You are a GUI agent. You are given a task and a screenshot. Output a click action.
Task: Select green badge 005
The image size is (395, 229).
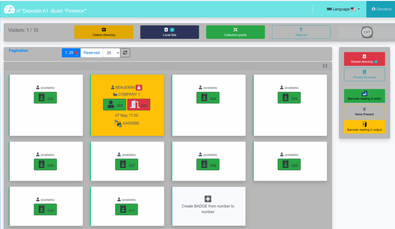289,98
